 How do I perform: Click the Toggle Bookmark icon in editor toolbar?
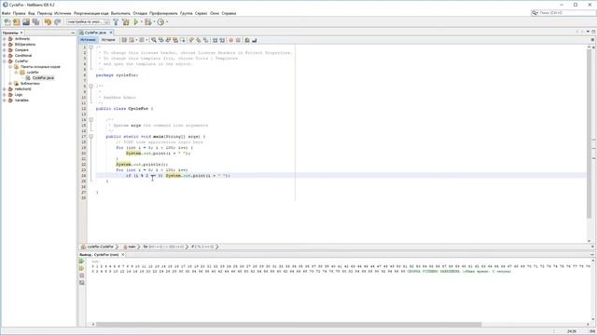[205, 40]
